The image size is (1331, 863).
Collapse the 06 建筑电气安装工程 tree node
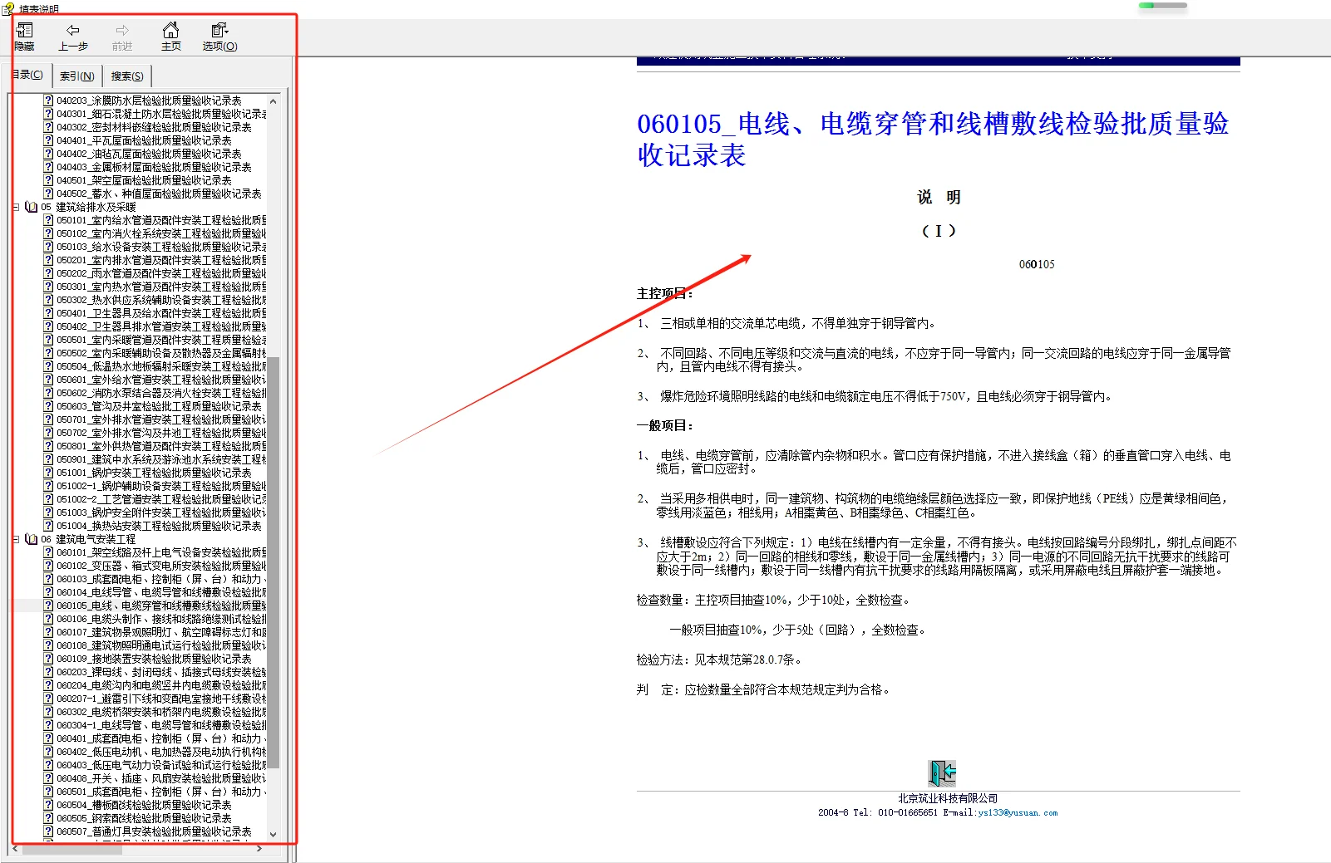click(17, 538)
